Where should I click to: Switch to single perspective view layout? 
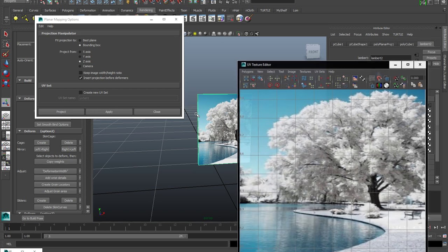coord(6,115)
